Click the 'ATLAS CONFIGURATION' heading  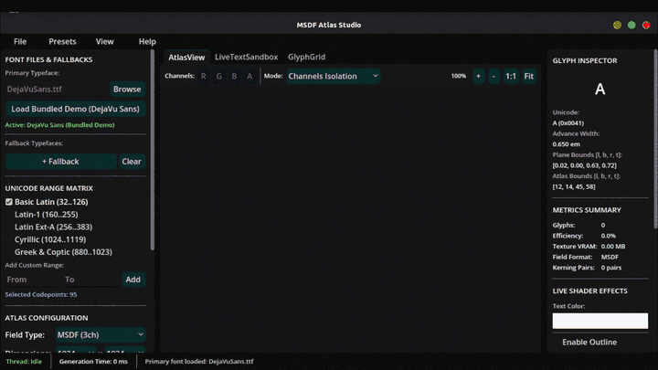47,318
